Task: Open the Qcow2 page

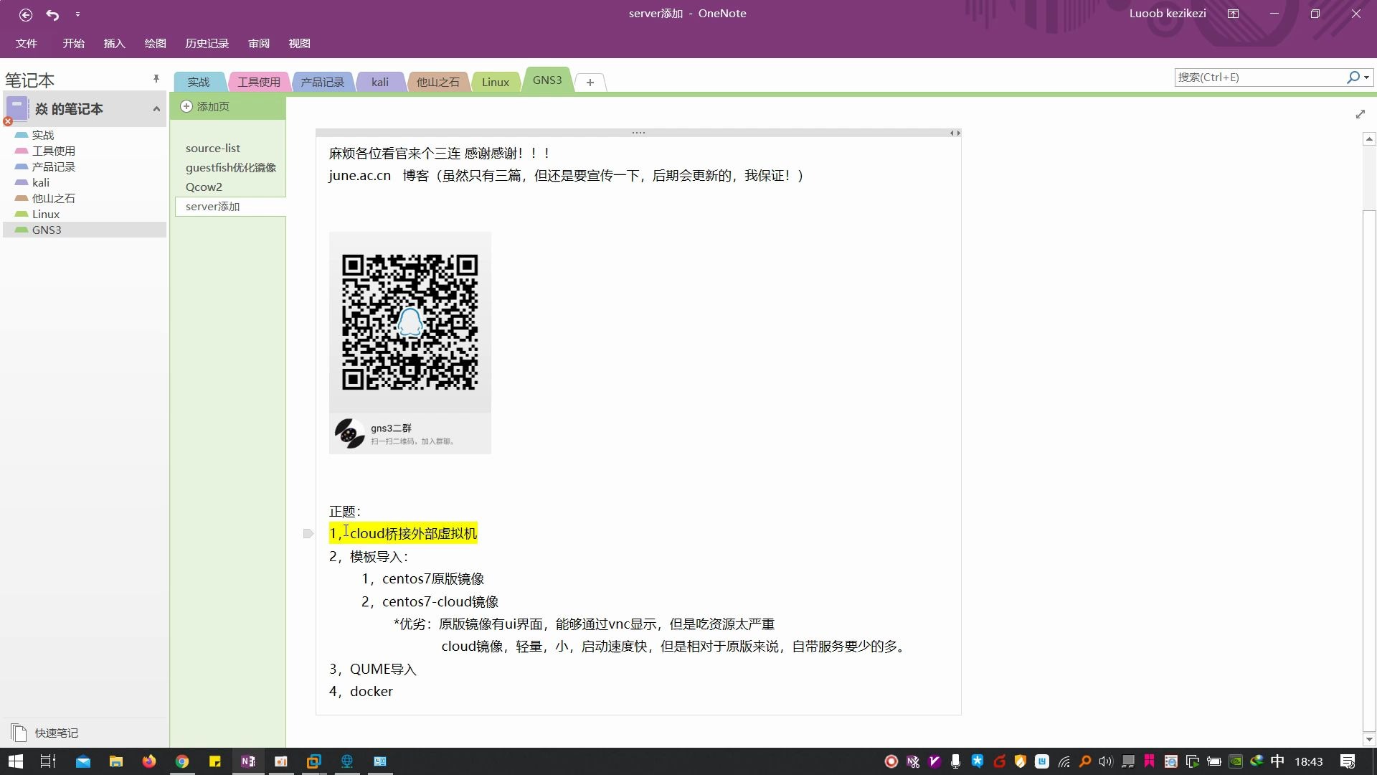Action: click(204, 187)
